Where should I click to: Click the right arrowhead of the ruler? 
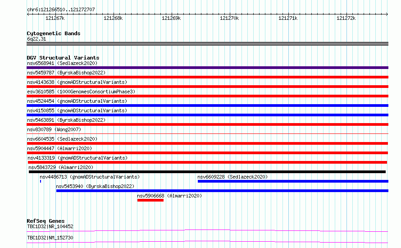pos(387,14)
